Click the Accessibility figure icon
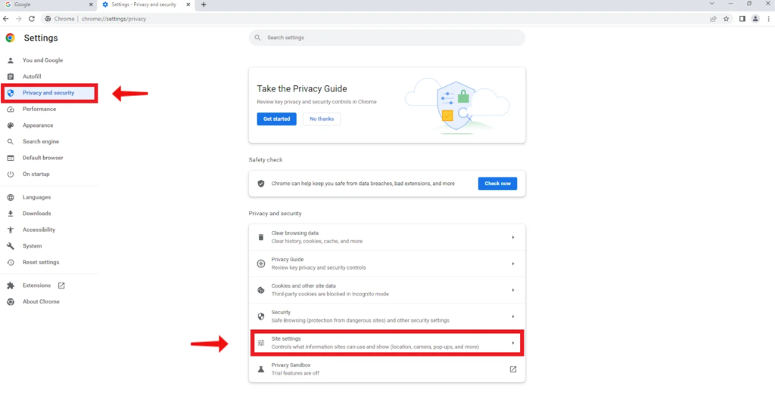The image size is (775, 401). pyautogui.click(x=11, y=230)
